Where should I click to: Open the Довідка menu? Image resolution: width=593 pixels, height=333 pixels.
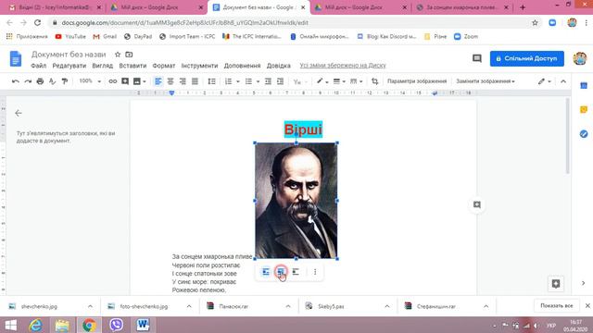pyautogui.click(x=278, y=66)
